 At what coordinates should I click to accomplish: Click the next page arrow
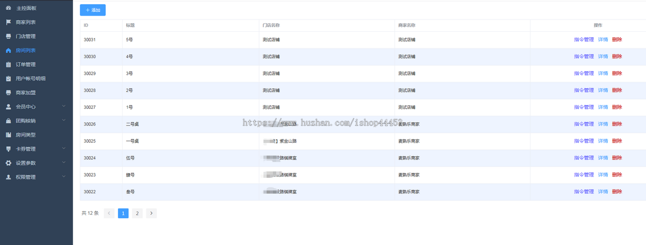pos(151,213)
